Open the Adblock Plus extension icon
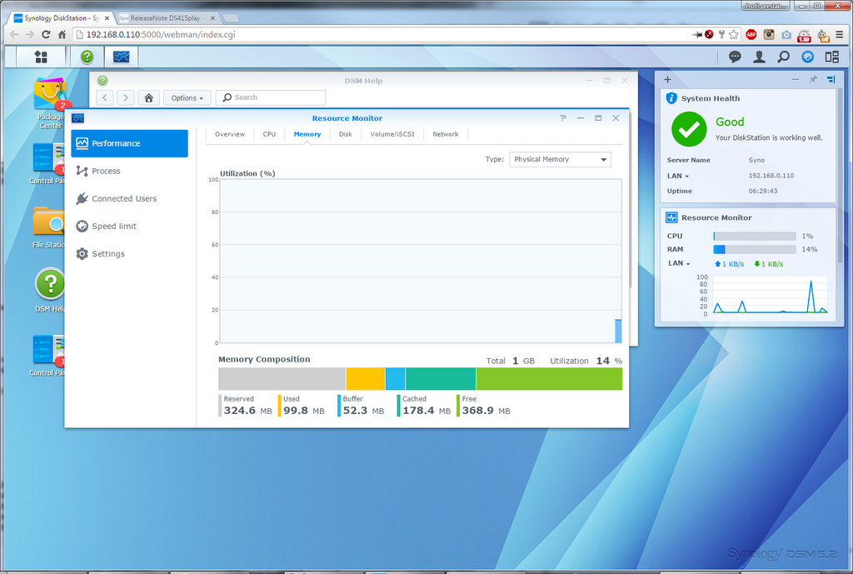This screenshot has height=574, width=853. (751, 34)
